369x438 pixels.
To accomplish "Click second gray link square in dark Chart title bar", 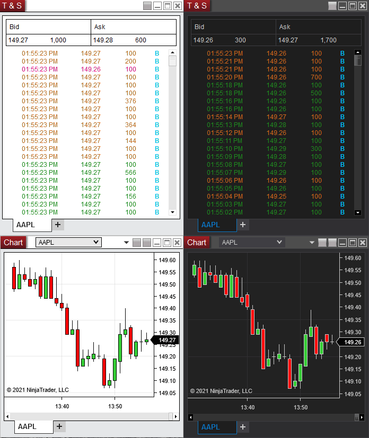I will (x=332, y=243).
